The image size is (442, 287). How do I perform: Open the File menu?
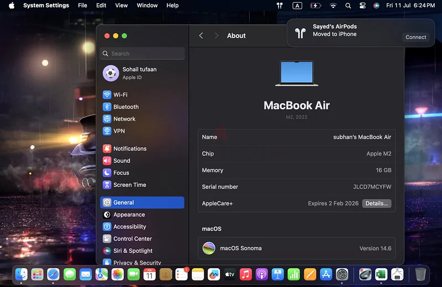click(82, 6)
